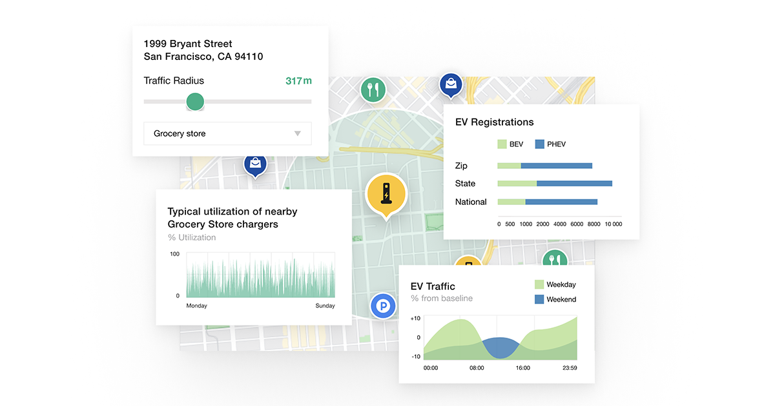
Task: Click shopping bag pin above EV Registrations card
Action: tap(451, 84)
